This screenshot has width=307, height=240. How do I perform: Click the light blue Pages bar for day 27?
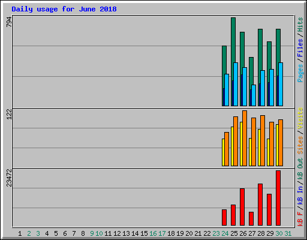[254, 95]
